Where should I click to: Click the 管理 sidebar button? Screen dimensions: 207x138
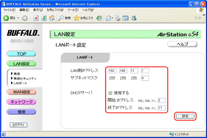pos(21,112)
